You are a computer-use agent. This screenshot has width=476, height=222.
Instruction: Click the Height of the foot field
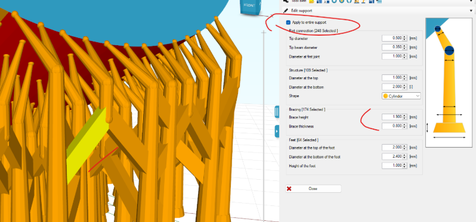tap(392, 165)
